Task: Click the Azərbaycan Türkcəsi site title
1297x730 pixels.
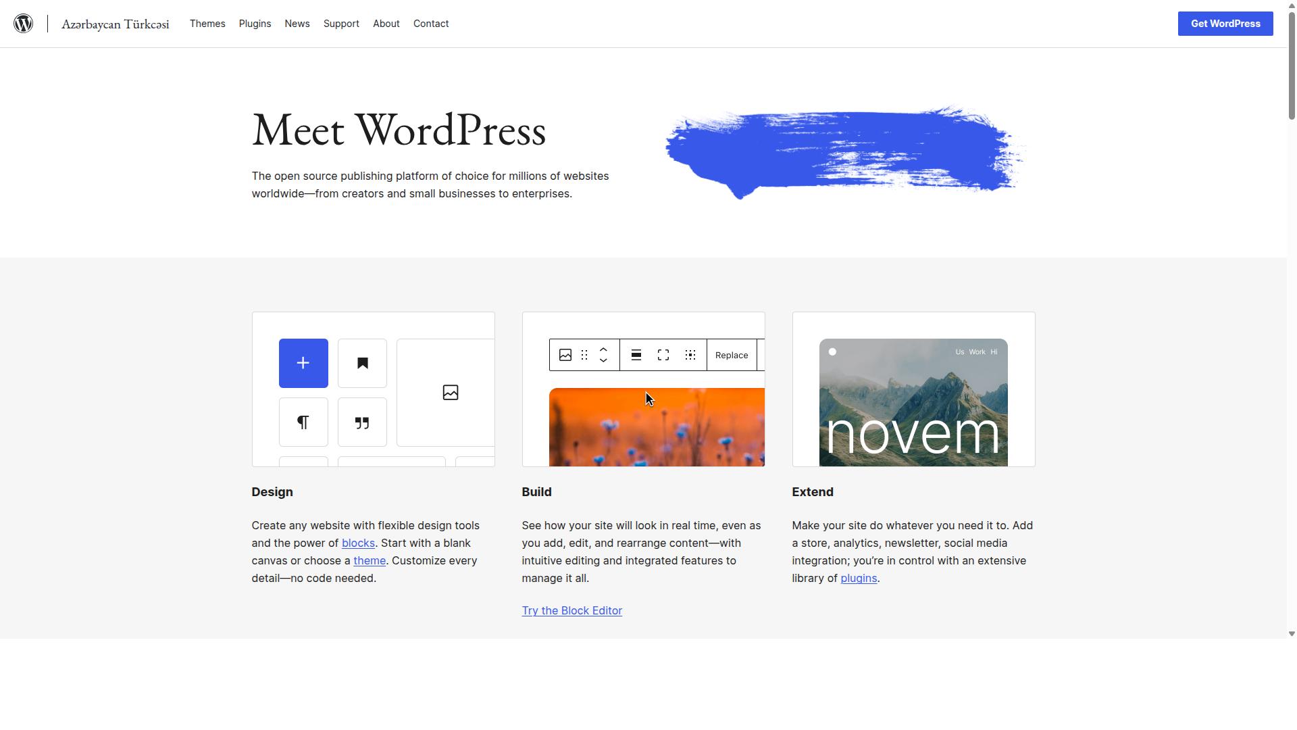Action: (x=116, y=24)
